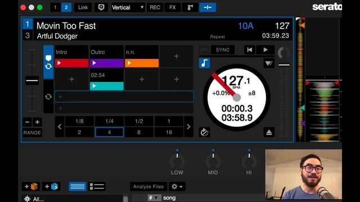Image resolution: width=360 pixels, height=202 pixels.
Task: Set auto loop to 16 beats
Action: (x=169, y=132)
